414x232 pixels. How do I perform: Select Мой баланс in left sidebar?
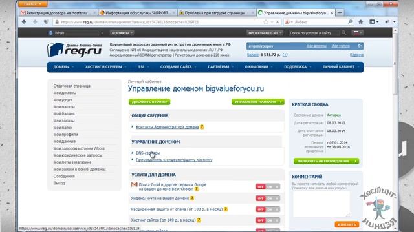tap(64, 113)
